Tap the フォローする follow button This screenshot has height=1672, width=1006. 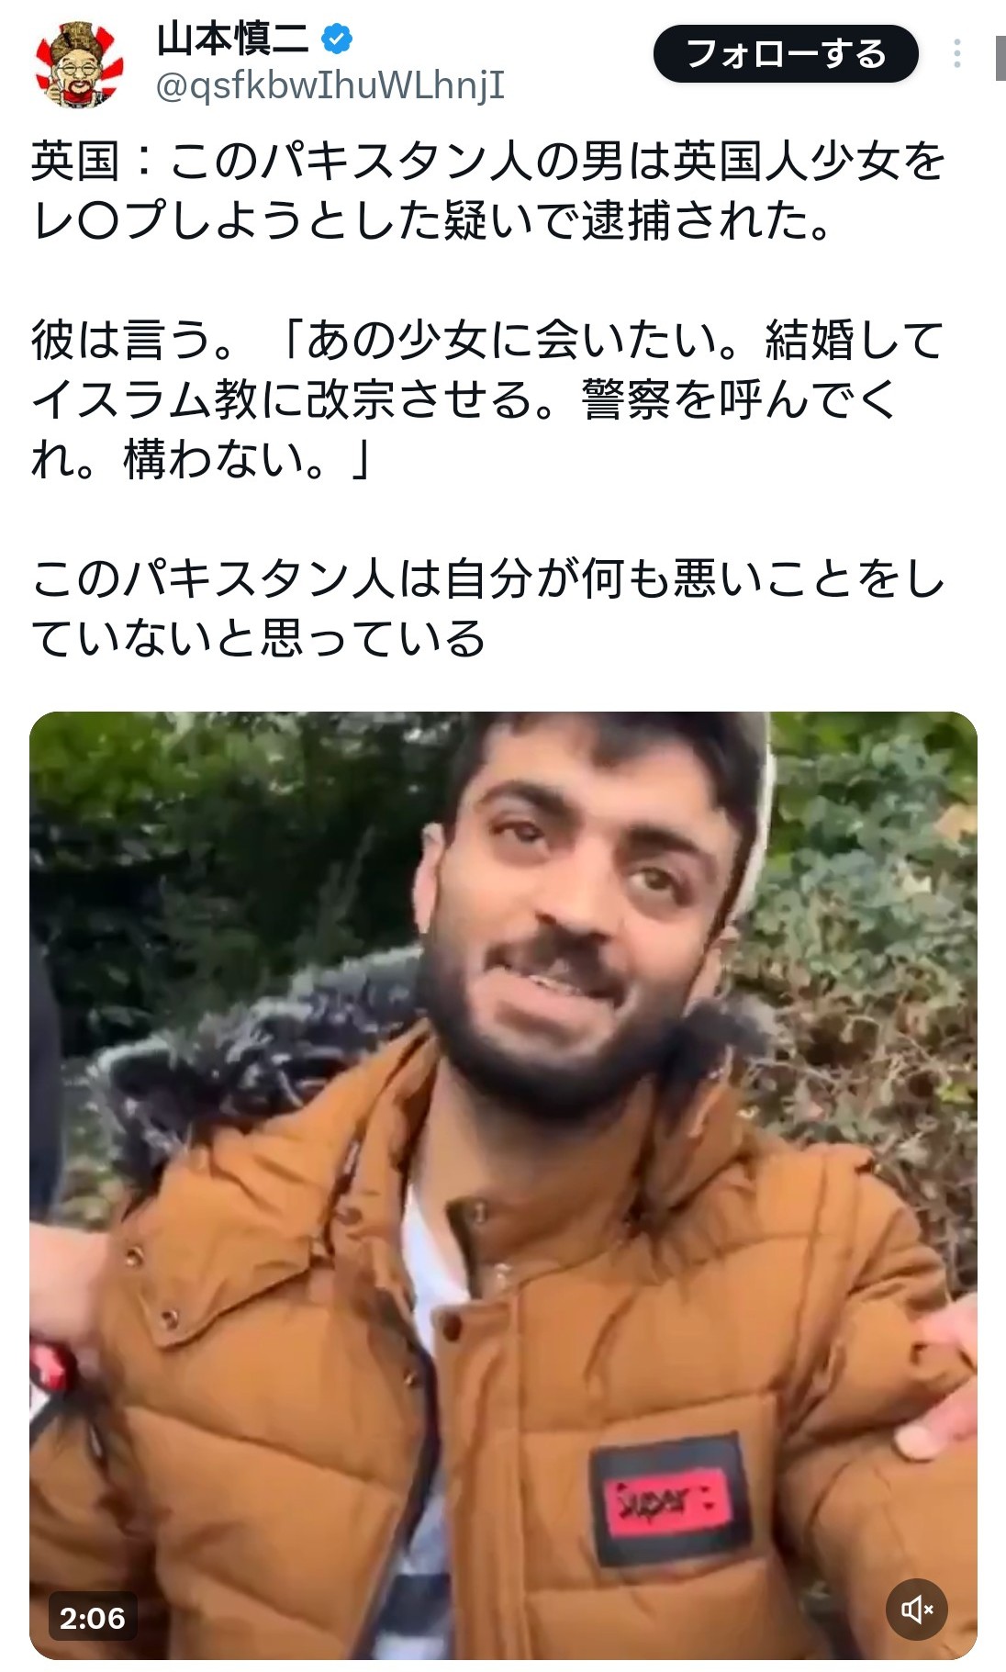click(786, 54)
